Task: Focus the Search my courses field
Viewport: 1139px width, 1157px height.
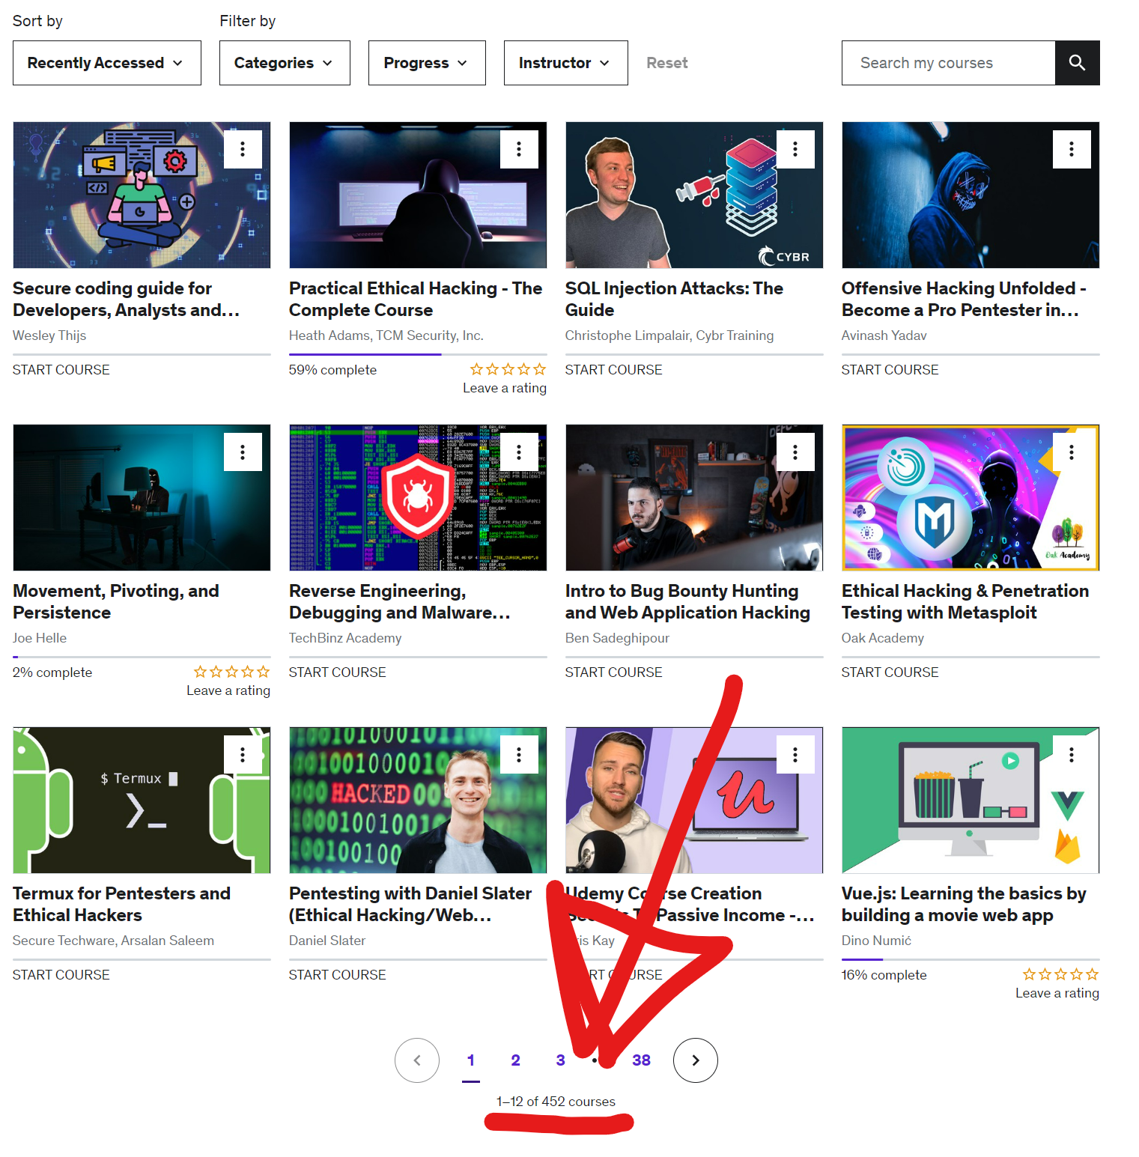Action: (x=948, y=63)
